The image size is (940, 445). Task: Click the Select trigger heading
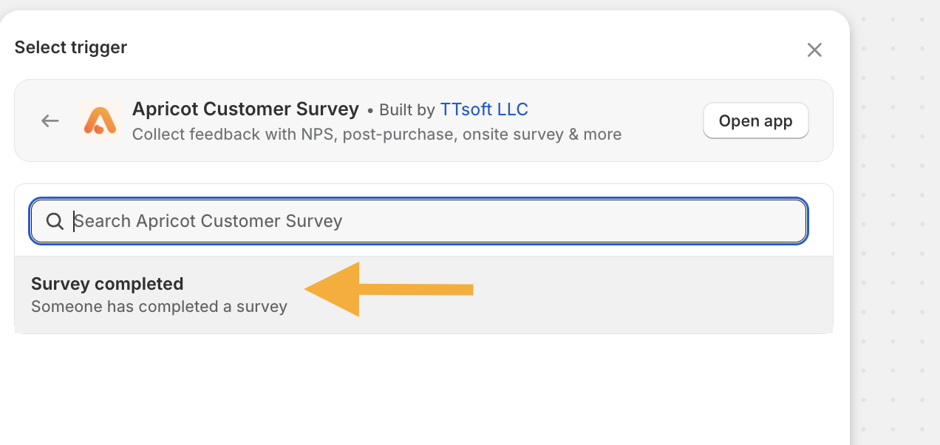71,47
